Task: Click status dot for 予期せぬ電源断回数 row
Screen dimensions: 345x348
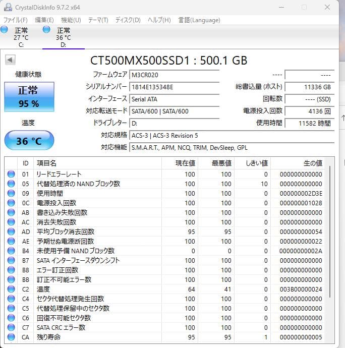Action: tap(11, 241)
